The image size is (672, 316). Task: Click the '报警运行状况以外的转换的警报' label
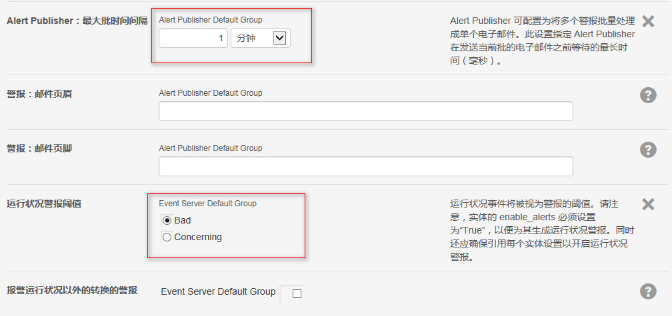point(72,290)
